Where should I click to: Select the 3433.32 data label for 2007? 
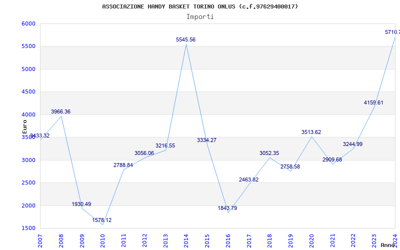point(40,135)
